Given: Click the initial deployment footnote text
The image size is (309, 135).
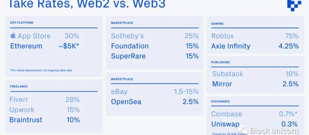Looking at the screenshot, I should coord(41,70).
